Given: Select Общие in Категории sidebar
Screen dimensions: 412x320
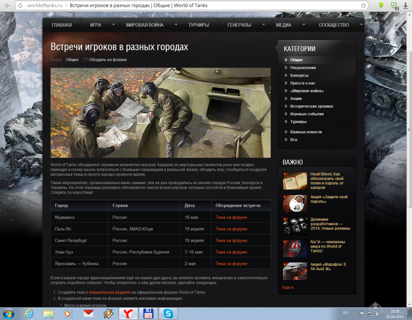Looking at the screenshot, I should point(297,60).
